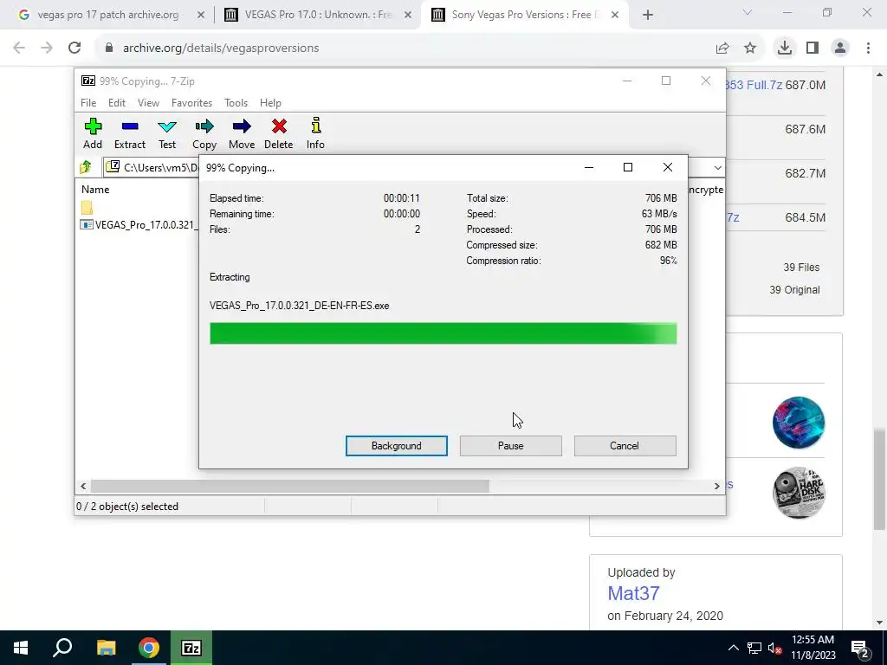Switch to the VEGAS Pro 17.0 Unknown tab
887x665 pixels.
tap(318, 15)
